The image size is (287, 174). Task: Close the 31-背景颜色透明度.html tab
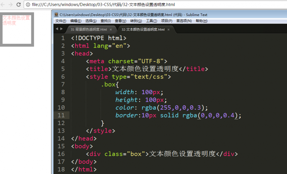coord(110,29)
